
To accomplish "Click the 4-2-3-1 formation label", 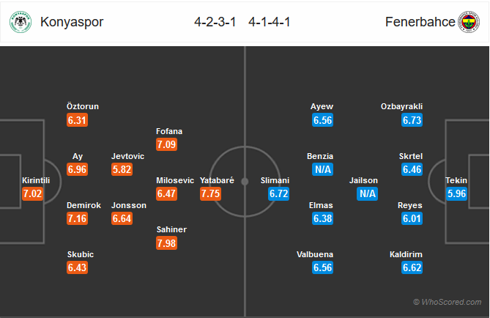I will tap(215, 22).
